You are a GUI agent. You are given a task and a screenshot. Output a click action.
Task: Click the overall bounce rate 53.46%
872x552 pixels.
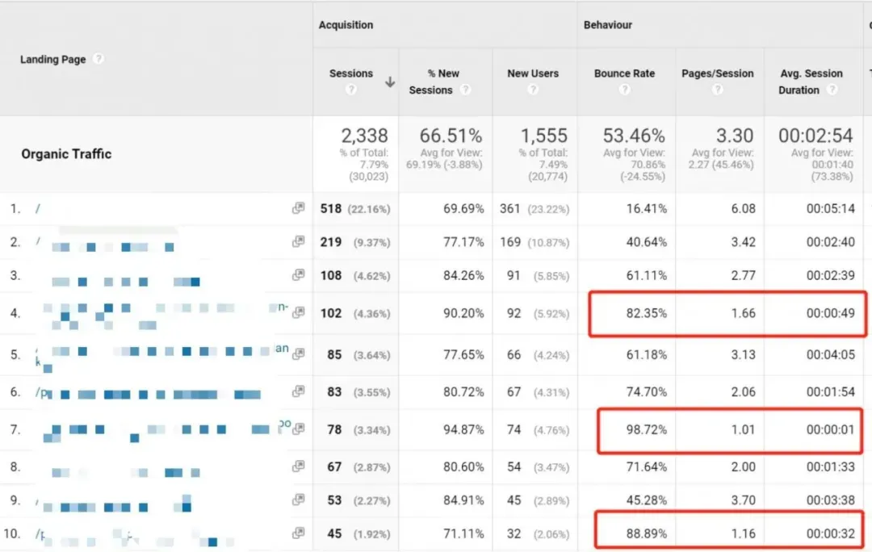(x=634, y=135)
